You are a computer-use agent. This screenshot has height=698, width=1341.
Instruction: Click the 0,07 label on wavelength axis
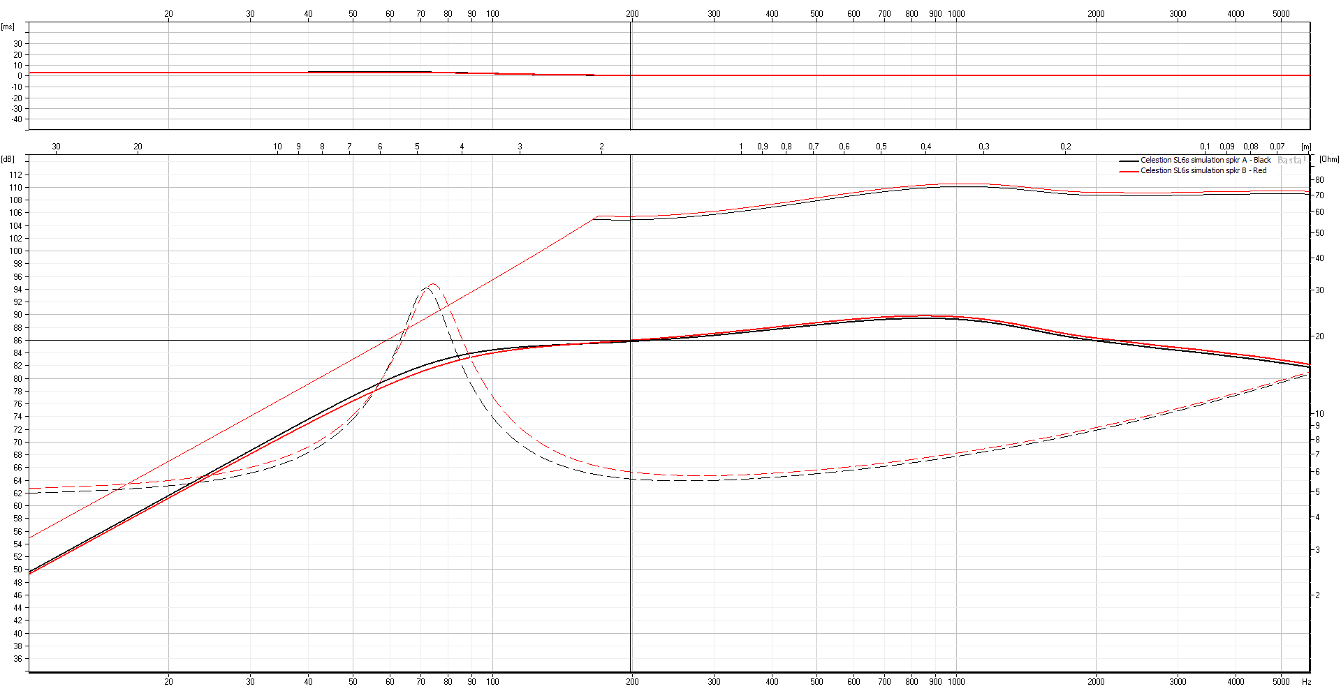pos(1277,147)
